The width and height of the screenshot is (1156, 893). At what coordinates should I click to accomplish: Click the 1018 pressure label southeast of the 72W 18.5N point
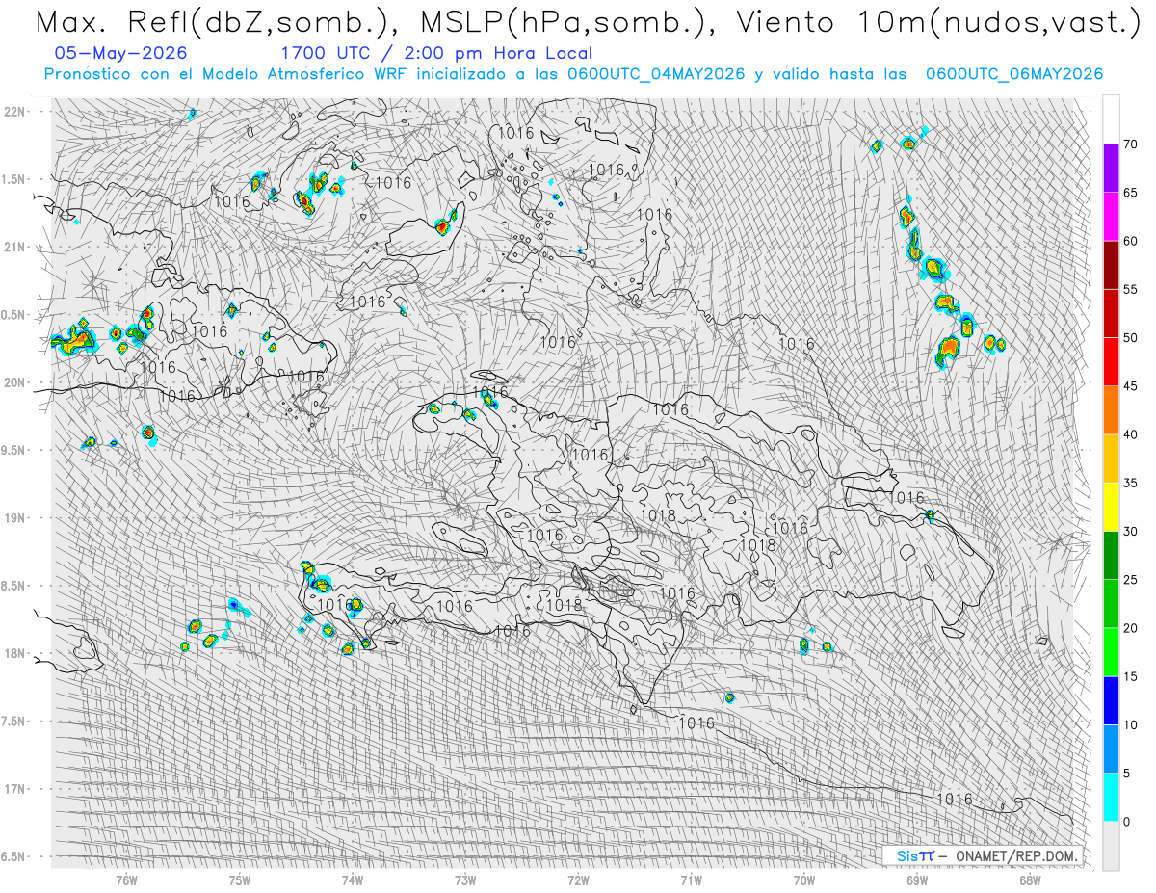point(565,605)
